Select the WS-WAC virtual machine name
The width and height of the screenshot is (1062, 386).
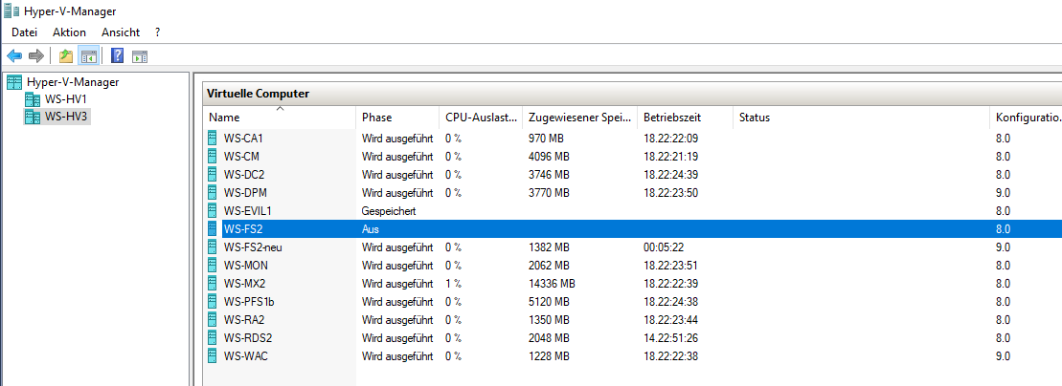click(246, 355)
